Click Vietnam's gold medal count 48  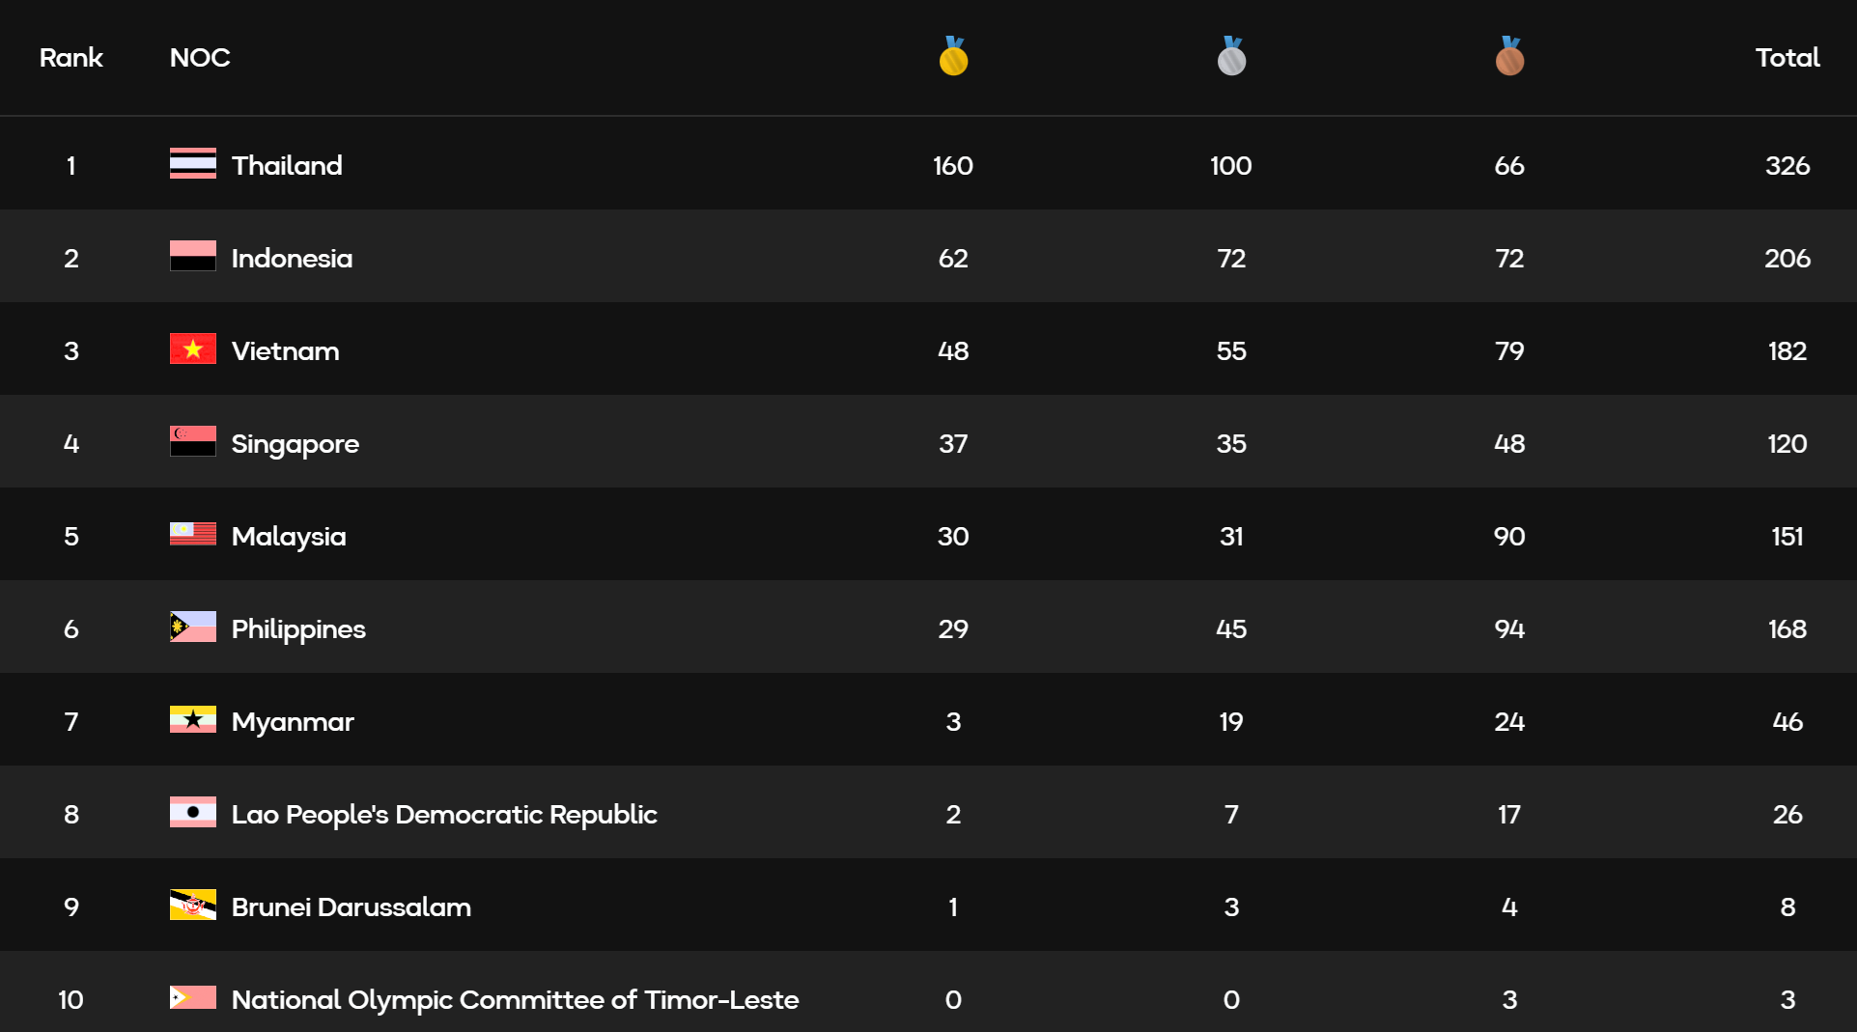(953, 350)
